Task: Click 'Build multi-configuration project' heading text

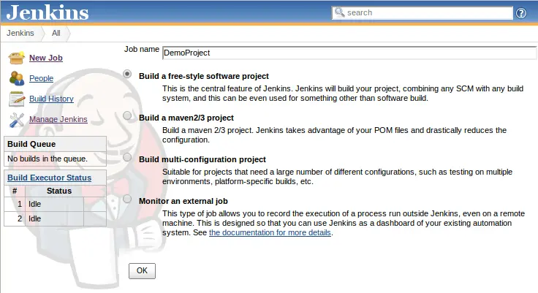Action: pyautogui.click(x=202, y=159)
